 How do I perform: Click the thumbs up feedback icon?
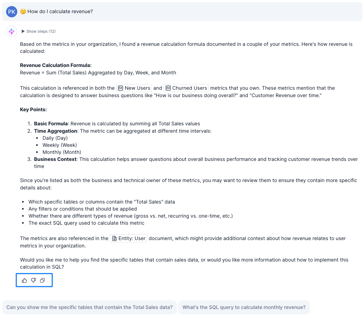(x=24, y=280)
